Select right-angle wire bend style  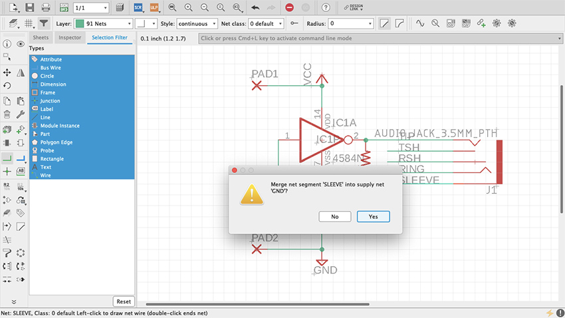coord(384,24)
